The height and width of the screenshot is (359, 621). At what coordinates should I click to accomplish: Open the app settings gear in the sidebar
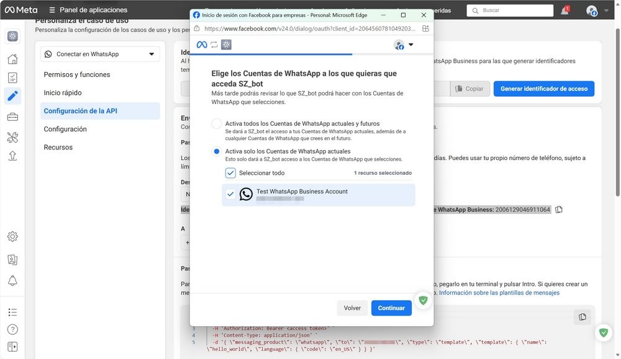[x=12, y=237]
